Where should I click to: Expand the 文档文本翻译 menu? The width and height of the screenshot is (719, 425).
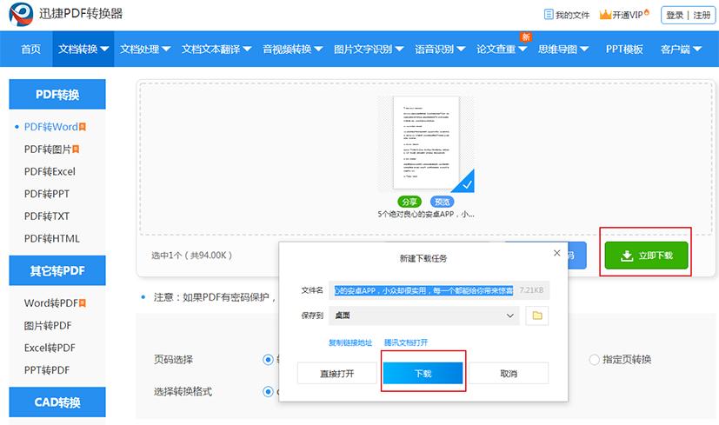click(216, 49)
